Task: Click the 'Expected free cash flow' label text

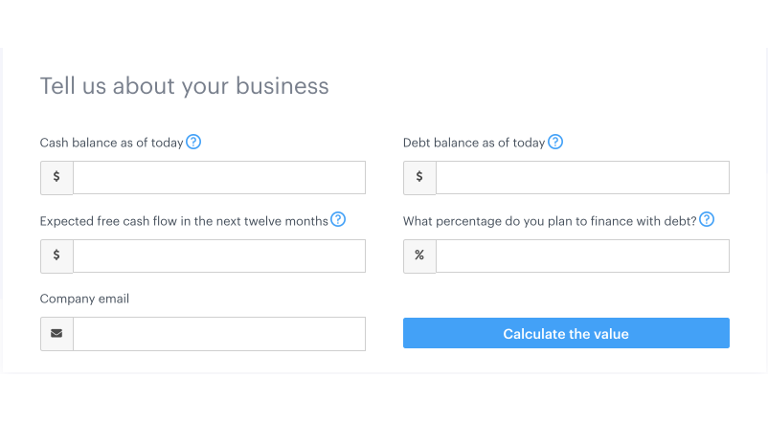Action: click(184, 221)
